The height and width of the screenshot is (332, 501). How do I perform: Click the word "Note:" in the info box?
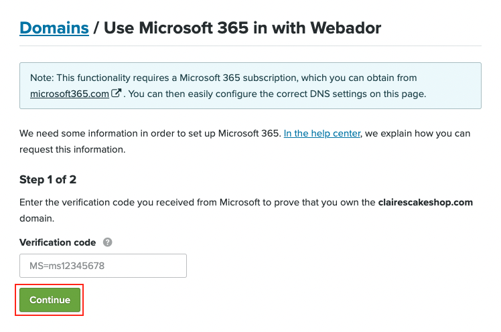[x=43, y=79]
